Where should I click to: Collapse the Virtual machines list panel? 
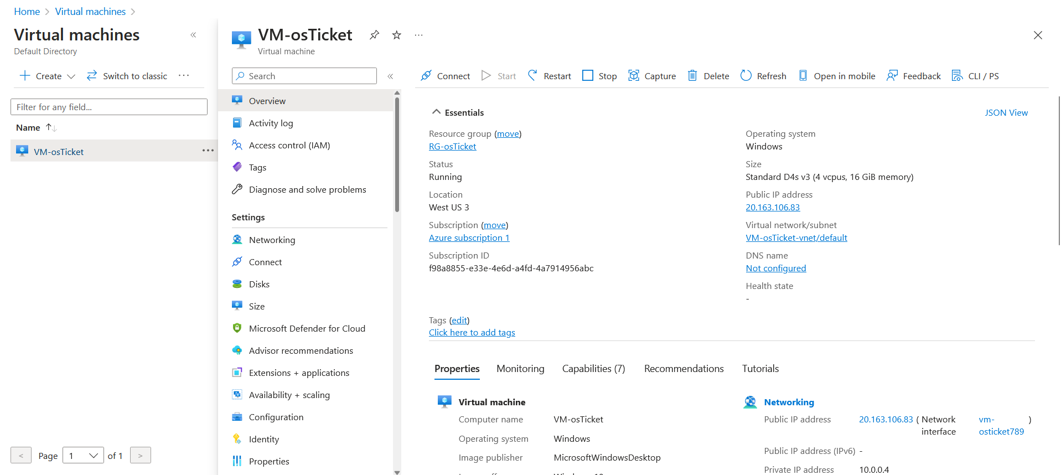coord(193,35)
